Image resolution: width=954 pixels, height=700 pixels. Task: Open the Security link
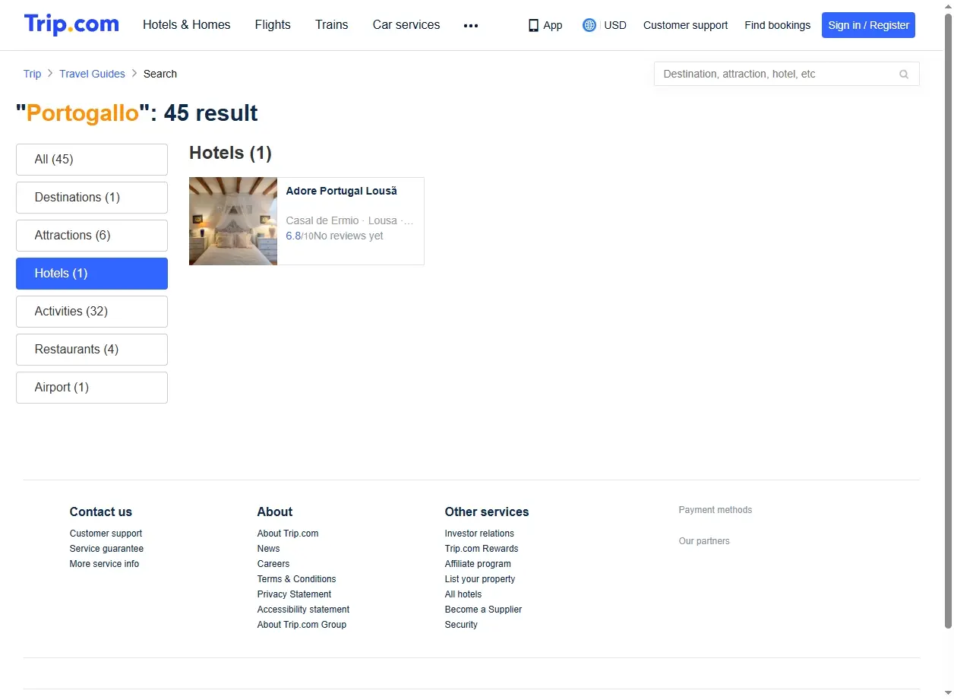(461, 625)
